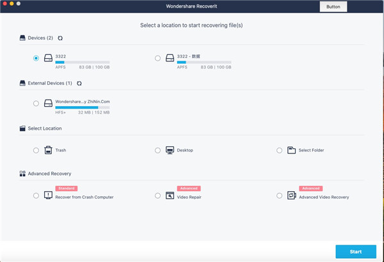Click the External Devices section icon
Viewport: 384px width, 262px height.
22,83
